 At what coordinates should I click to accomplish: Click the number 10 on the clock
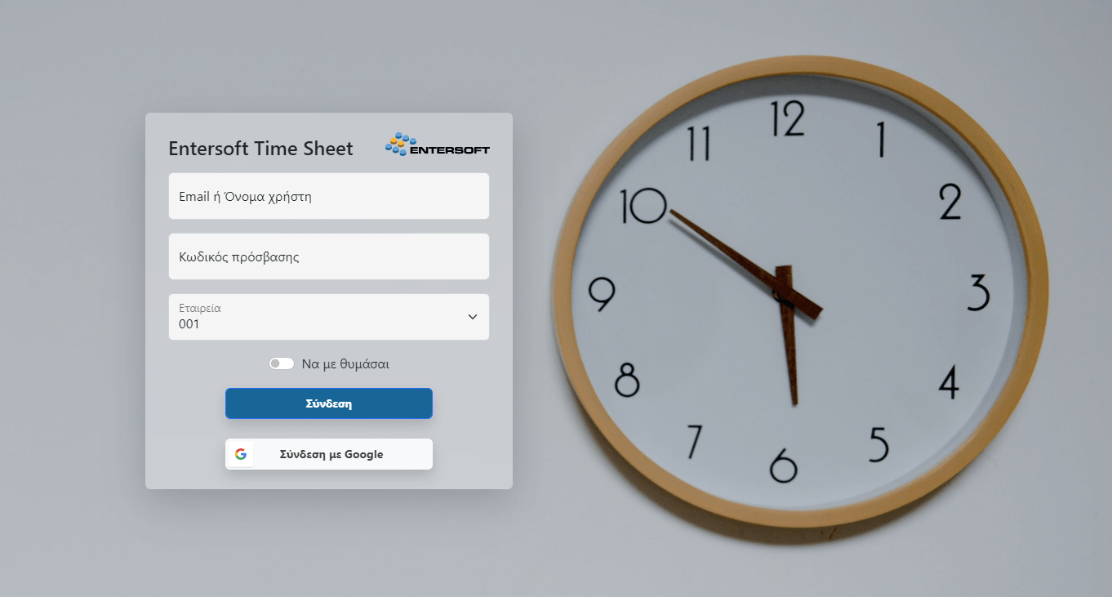643,206
